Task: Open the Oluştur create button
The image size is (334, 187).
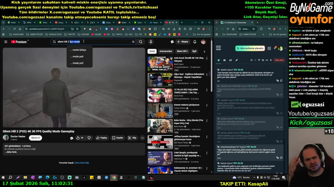Action: click(x=183, y=42)
